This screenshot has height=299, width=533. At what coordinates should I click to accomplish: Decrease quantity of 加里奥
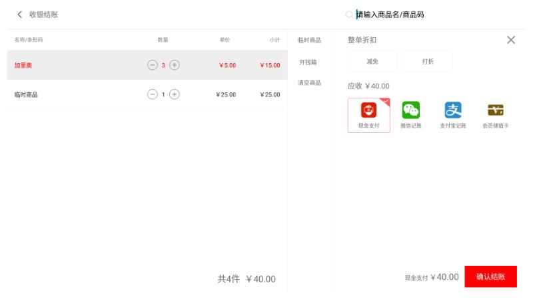coord(153,64)
